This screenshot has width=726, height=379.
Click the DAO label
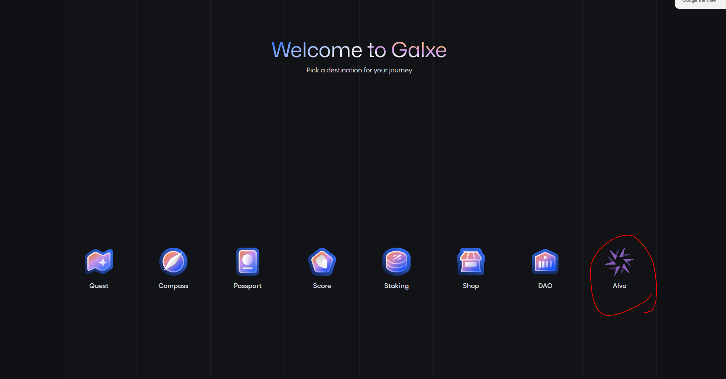(545, 286)
